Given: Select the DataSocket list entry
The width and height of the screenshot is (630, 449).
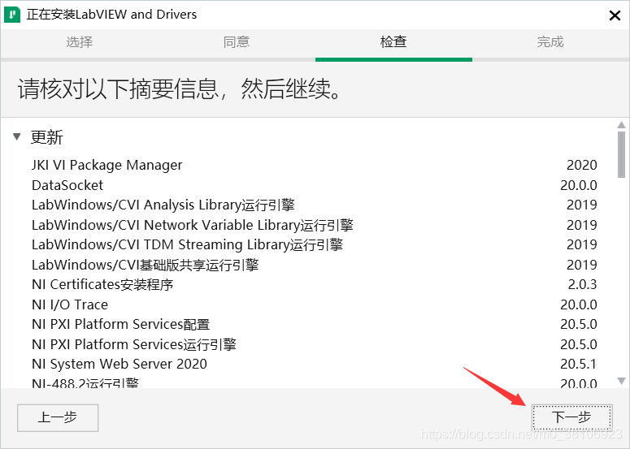Looking at the screenshot, I should pyautogui.click(x=315, y=185).
